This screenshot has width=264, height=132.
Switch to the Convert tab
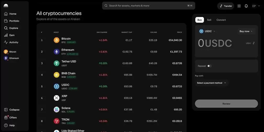tap(221, 20)
